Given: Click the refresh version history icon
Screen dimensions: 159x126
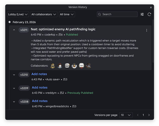Looking at the screenshot, I should pos(149,14).
